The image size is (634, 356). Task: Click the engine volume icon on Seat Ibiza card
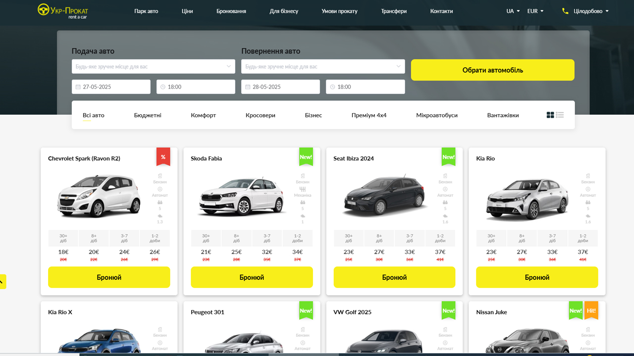(x=445, y=216)
